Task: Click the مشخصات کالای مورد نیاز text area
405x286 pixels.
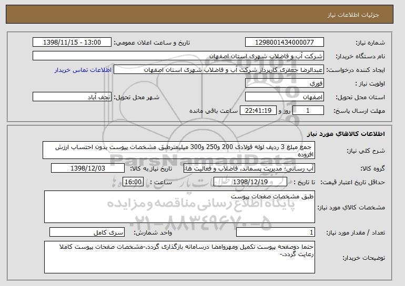Action: [179, 207]
